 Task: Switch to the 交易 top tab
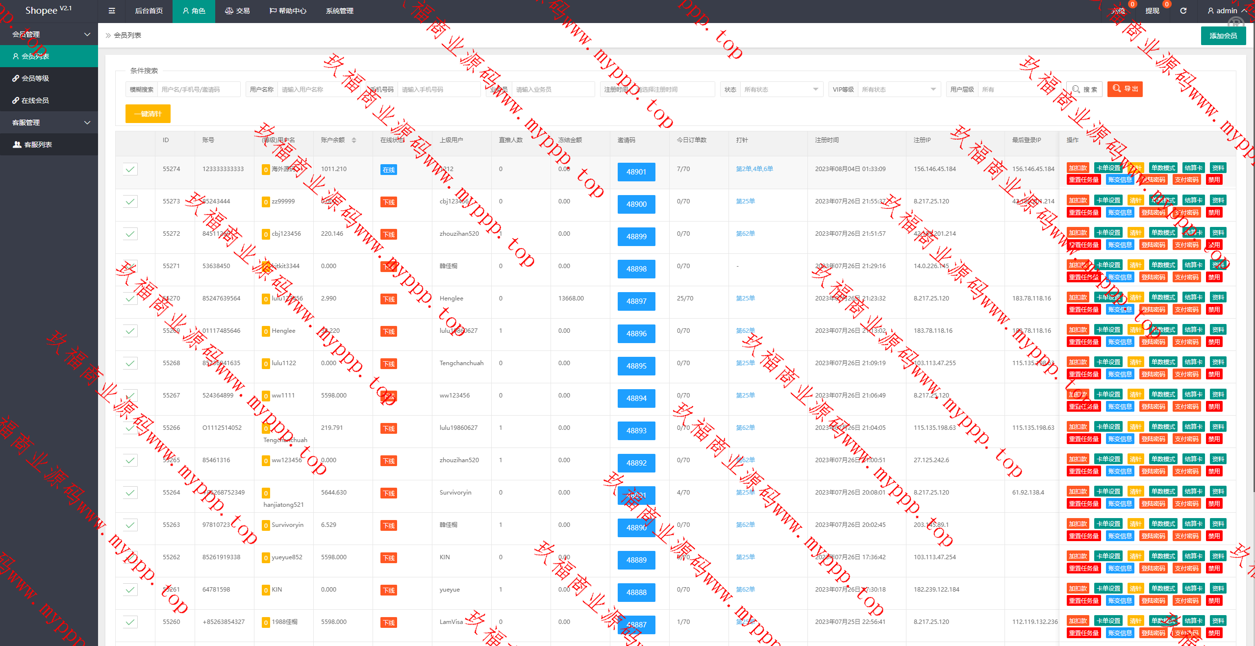point(237,11)
